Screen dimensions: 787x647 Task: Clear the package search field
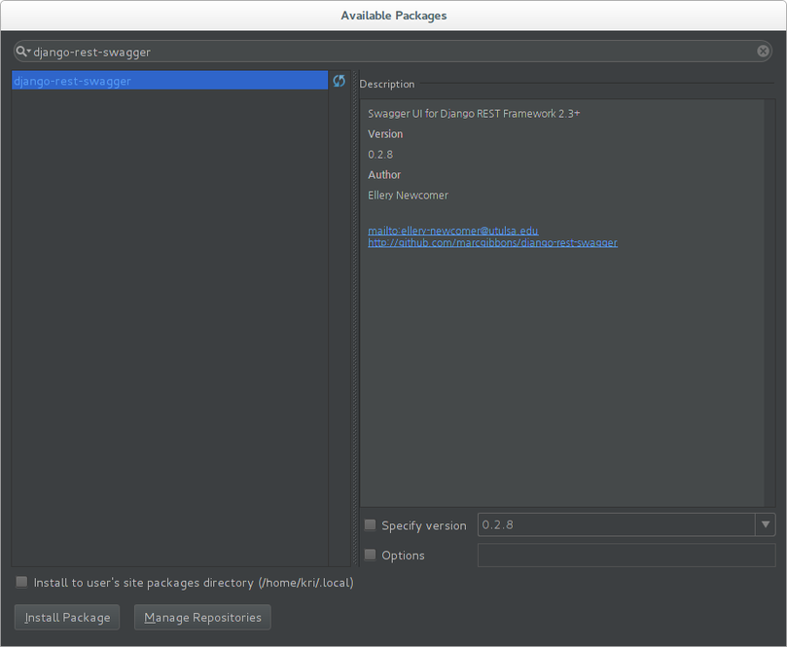tap(763, 52)
